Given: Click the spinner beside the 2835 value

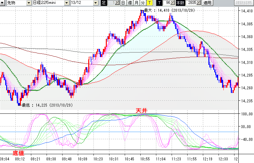Looking at the screenshot, I should click(199, 3).
